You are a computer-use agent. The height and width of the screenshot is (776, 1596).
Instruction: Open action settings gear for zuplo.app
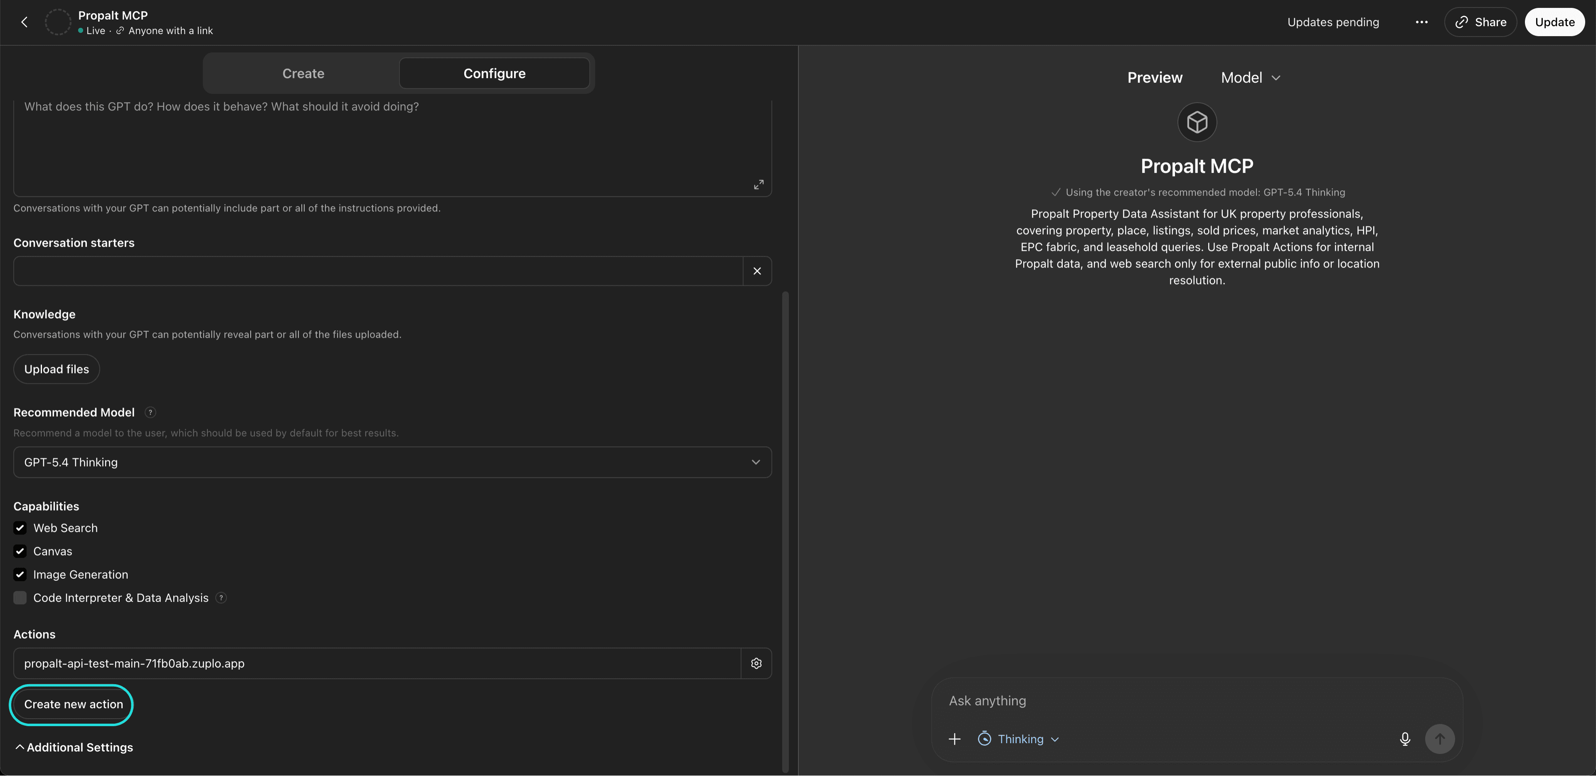(x=756, y=663)
